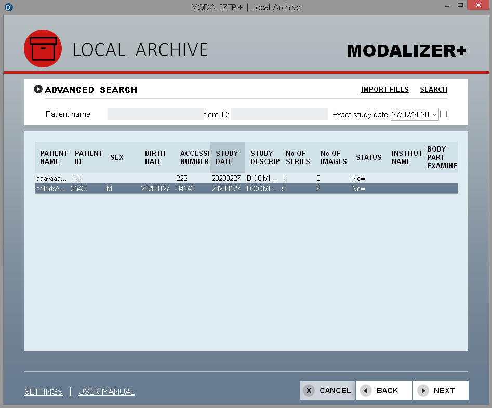The image size is (492, 408).
Task: Sort by the No of Images column
Action: pos(333,157)
